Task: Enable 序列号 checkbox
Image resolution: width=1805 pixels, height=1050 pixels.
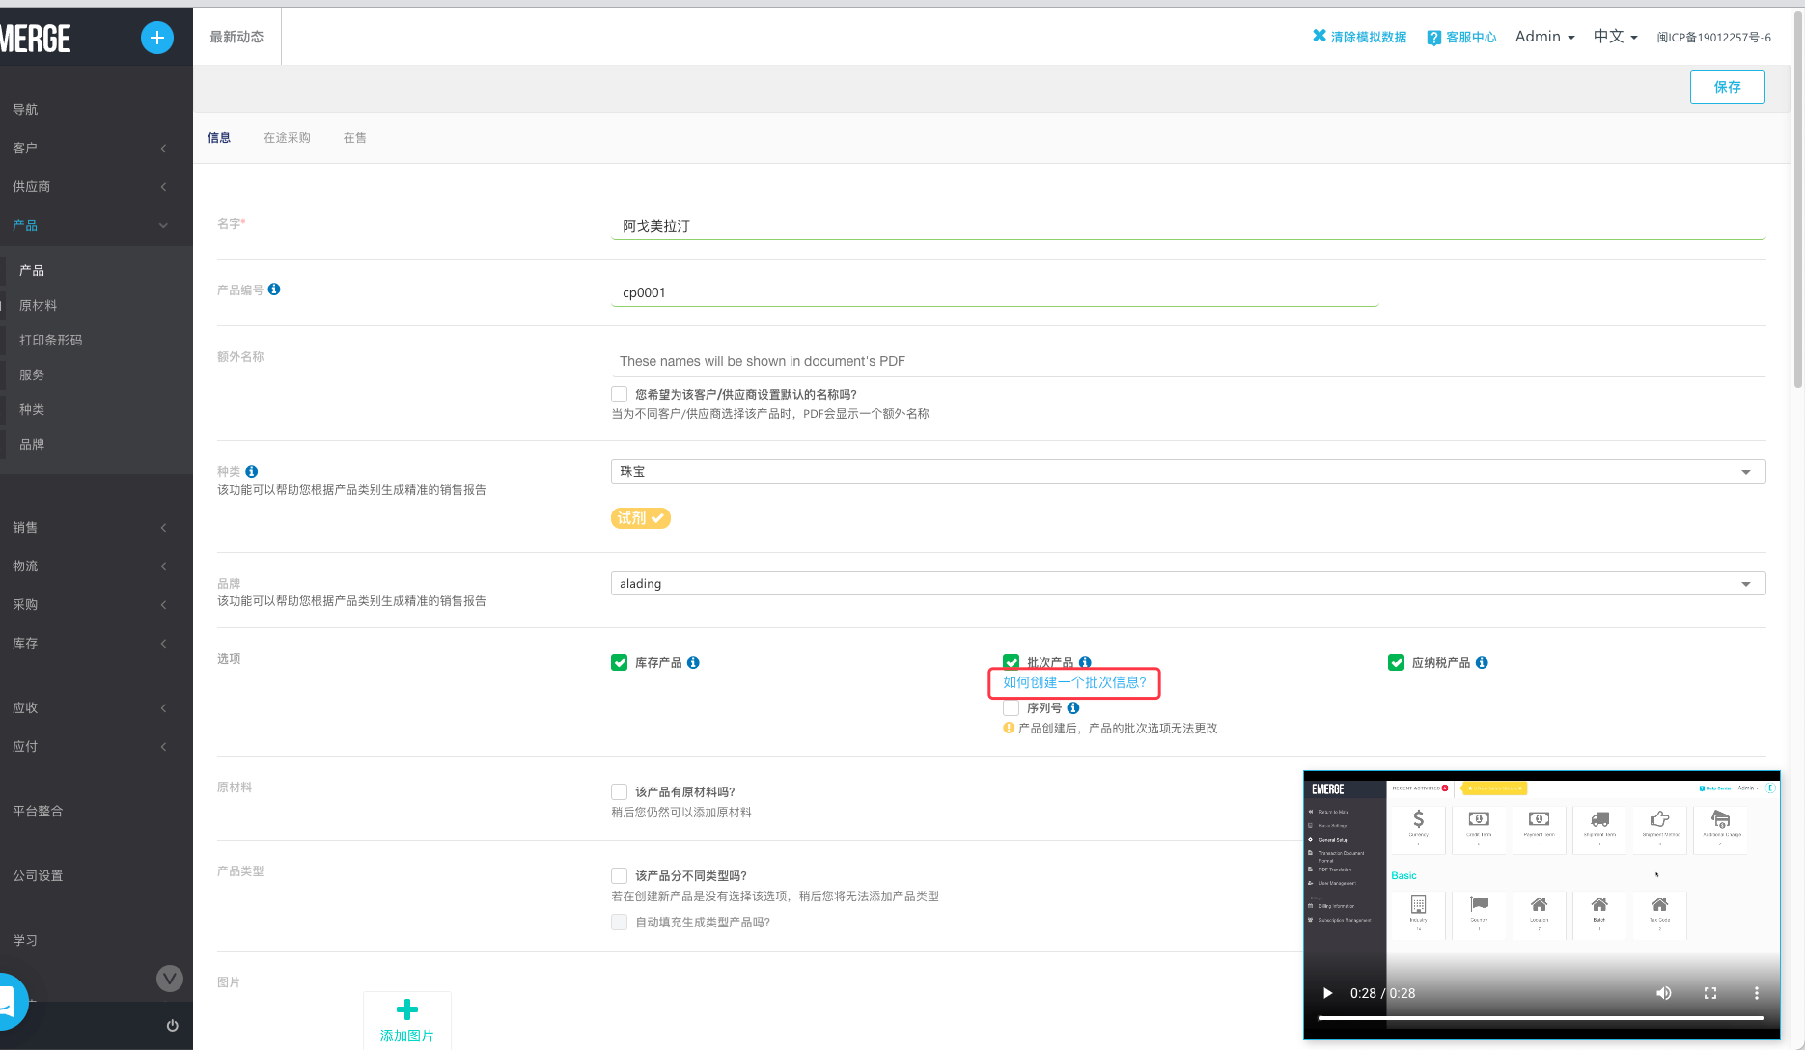Action: [x=1012, y=707]
